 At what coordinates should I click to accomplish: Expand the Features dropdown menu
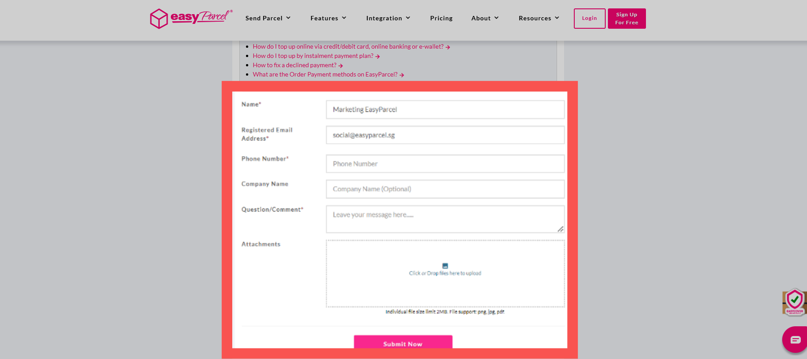coord(328,18)
